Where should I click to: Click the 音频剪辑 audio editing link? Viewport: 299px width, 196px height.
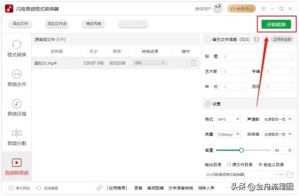click(x=155, y=188)
